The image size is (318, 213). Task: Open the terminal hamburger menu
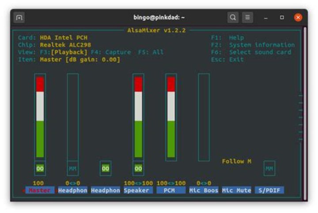click(247, 17)
